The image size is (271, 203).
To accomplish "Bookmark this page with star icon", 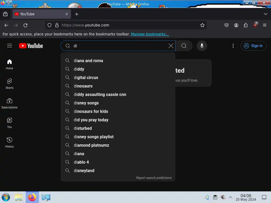I will coord(202,25).
